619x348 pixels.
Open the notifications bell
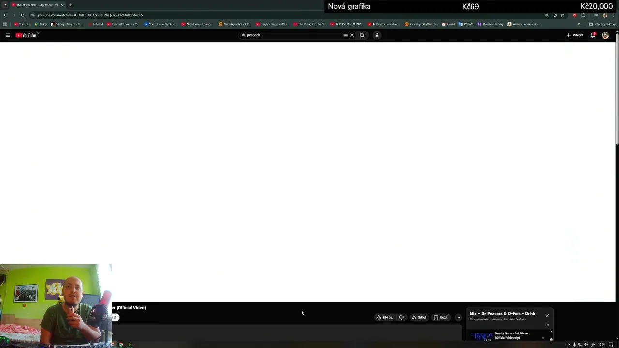pos(593,35)
